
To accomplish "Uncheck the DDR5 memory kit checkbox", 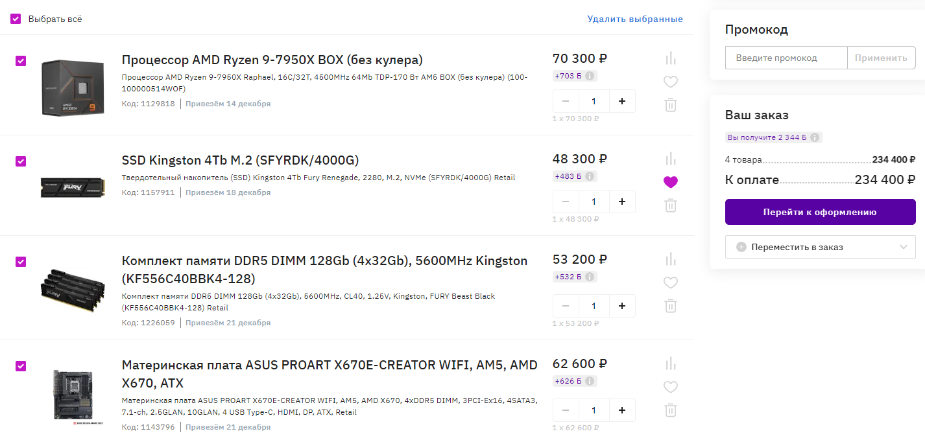I will 21,262.
